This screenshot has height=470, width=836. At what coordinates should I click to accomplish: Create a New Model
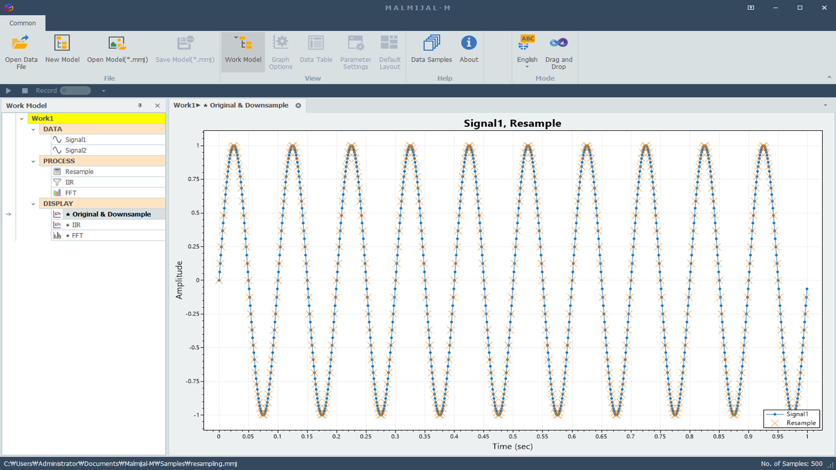(x=62, y=48)
